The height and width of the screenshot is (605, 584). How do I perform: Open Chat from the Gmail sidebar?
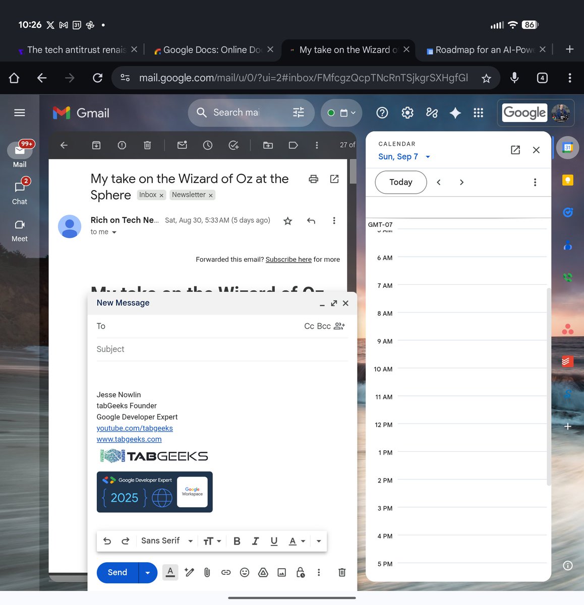click(x=19, y=192)
